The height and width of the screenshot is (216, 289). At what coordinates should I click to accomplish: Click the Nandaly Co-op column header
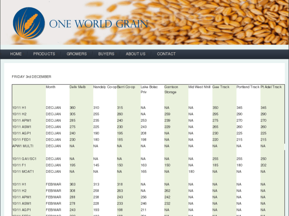[105, 87]
